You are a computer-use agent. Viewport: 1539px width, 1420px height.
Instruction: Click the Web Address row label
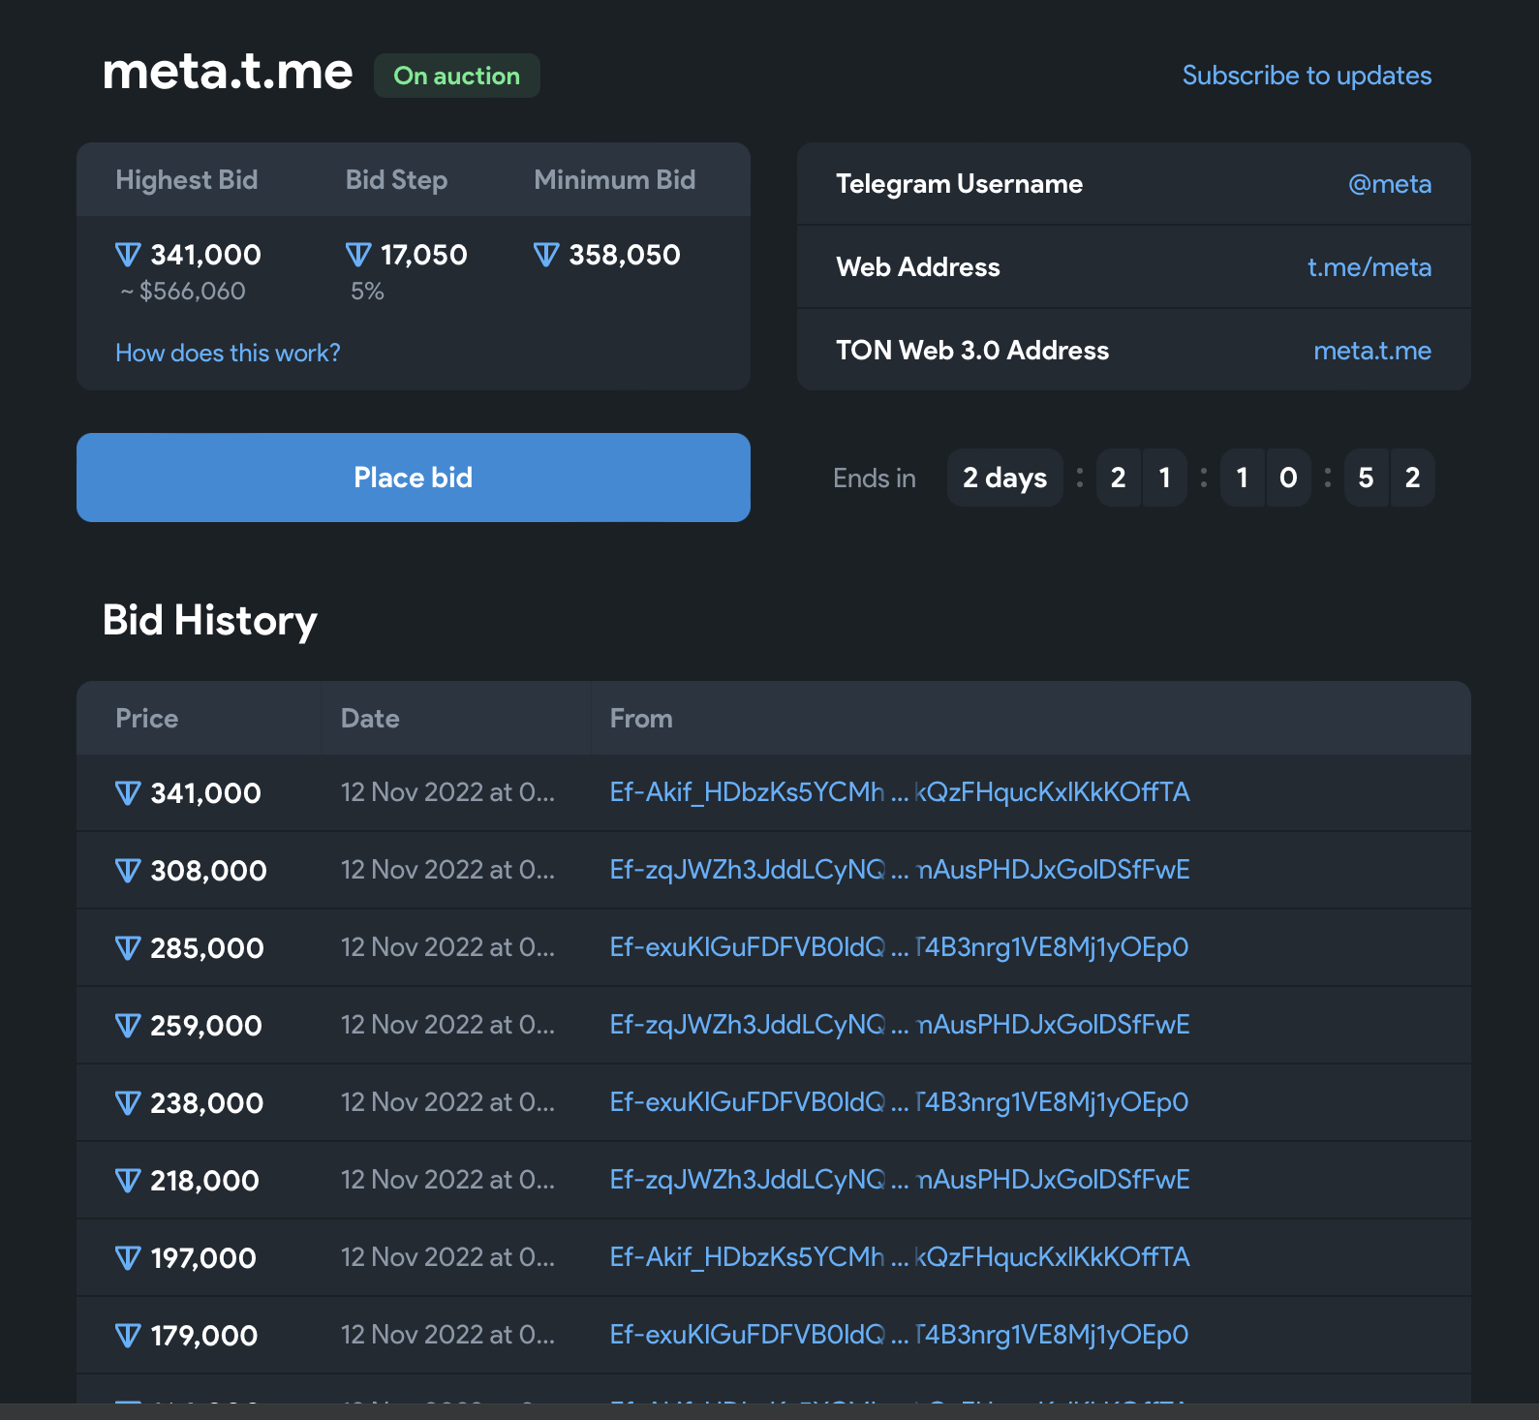pos(918,267)
